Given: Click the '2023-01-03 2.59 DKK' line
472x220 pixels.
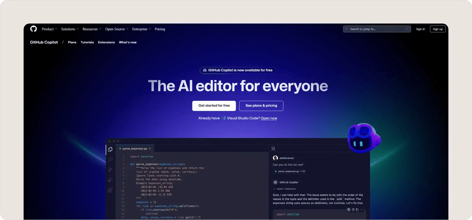Looking at the screenshot, I should (155, 191).
